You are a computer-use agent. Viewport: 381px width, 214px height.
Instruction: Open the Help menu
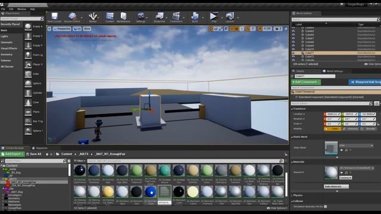[x=33, y=10]
